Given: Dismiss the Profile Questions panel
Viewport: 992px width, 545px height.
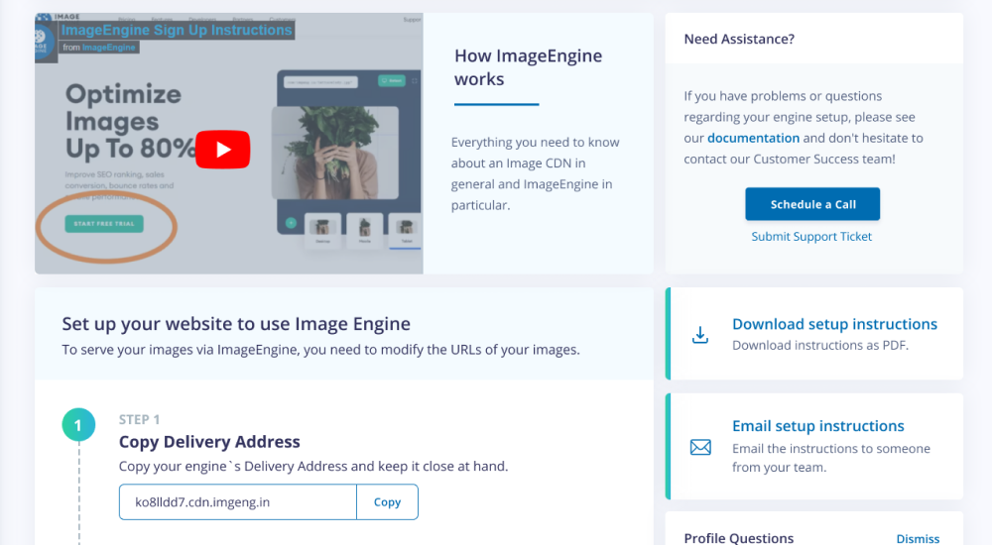Looking at the screenshot, I should pyautogui.click(x=918, y=538).
